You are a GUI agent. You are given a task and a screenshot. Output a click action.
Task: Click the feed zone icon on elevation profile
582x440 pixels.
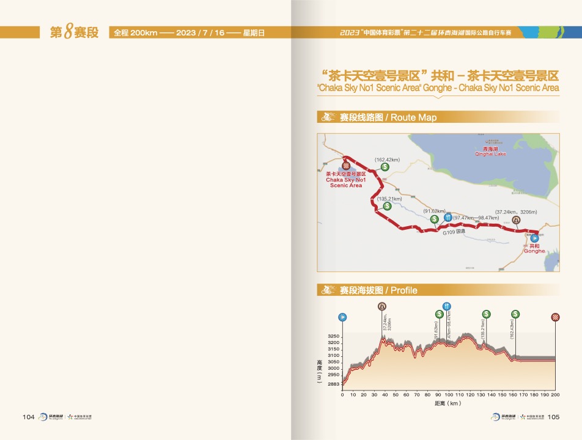click(x=447, y=306)
